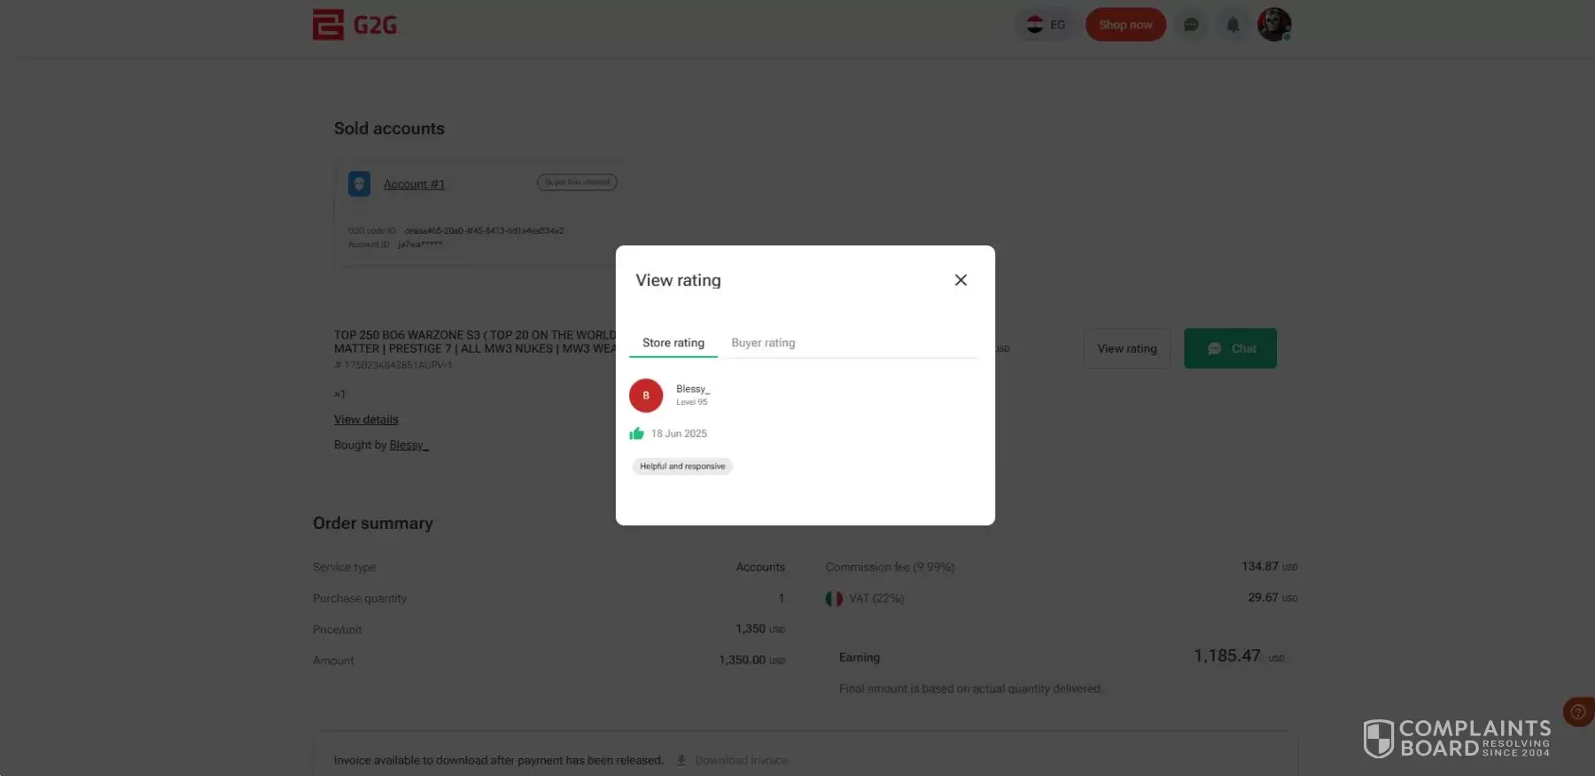
Task: Switch to the Buyer rating tab
Action: (x=763, y=343)
